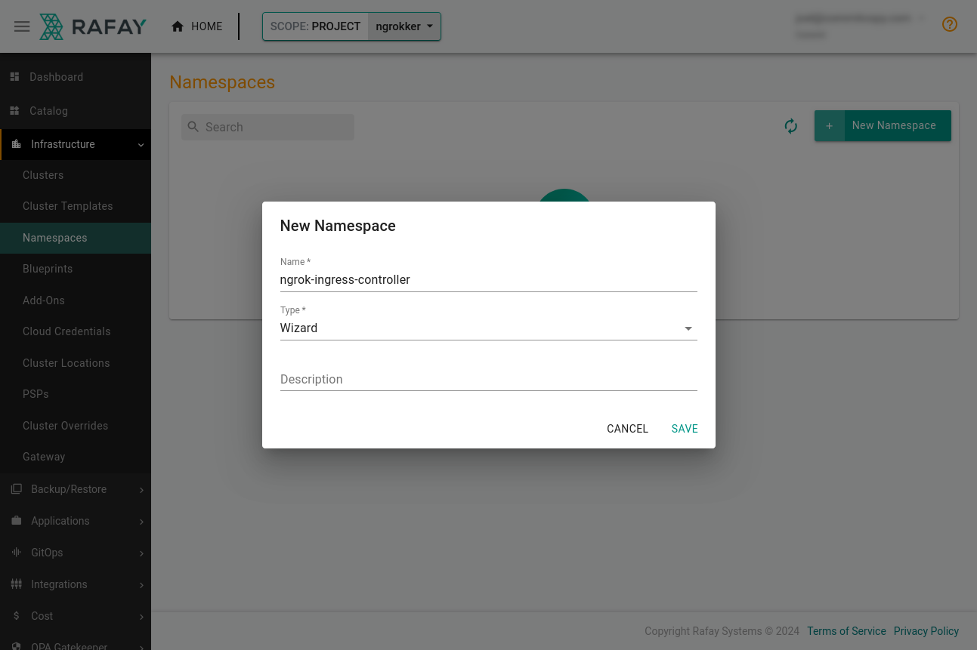The image size is (977, 650).
Task: Open the Backup/Restore section via its icon
Action: pos(16,489)
